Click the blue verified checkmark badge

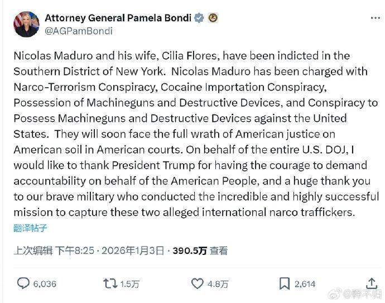point(198,18)
